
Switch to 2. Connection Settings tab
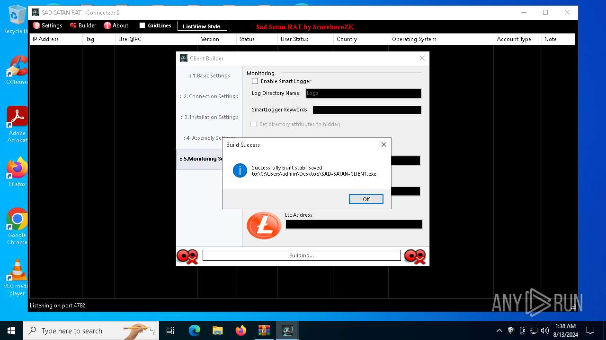point(209,96)
